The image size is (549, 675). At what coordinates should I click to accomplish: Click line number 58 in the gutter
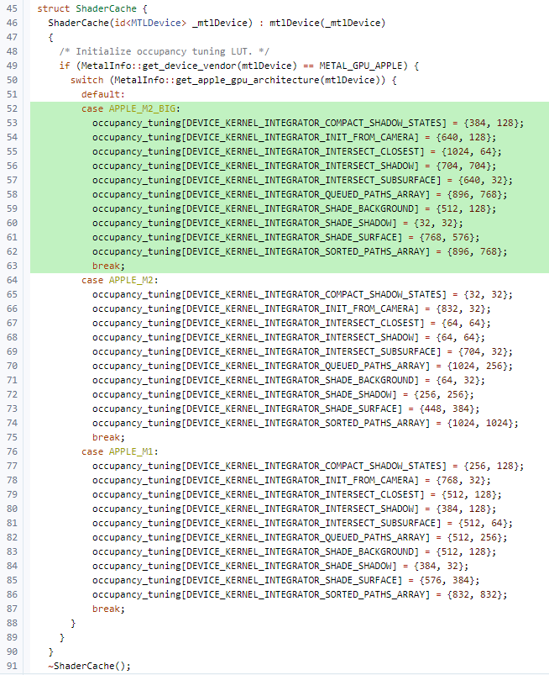coord(12,194)
